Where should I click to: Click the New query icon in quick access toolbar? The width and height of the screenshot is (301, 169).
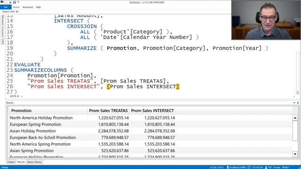click(x=6, y=2)
